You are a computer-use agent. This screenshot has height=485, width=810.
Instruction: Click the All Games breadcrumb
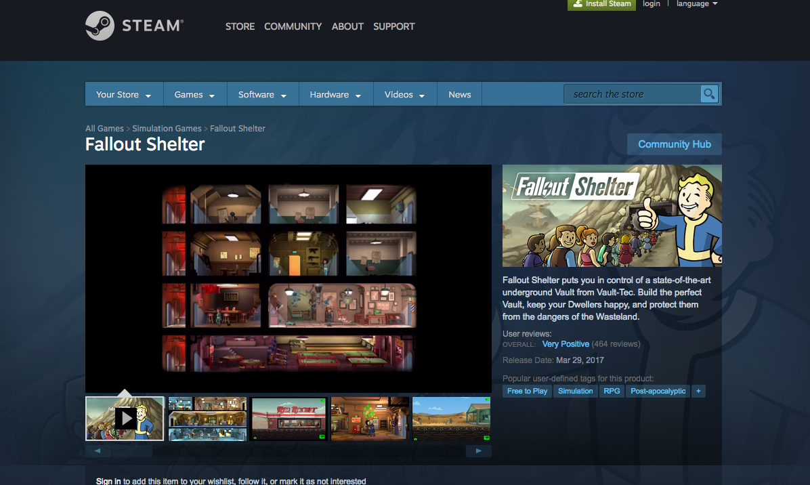[x=104, y=128]
